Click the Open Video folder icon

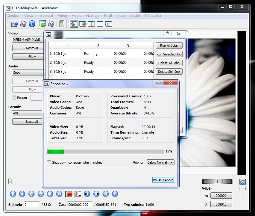(x=14, y=24)
